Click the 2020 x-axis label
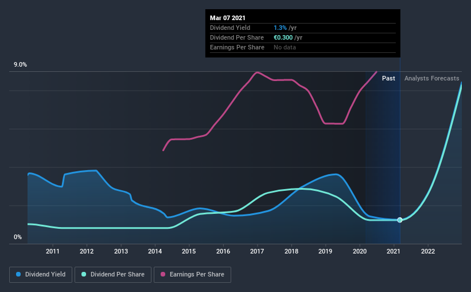This screenshot has height=292, width=471. click(360, 251)
